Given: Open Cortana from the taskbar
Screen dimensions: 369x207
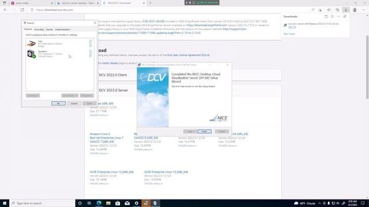Looking at the screenshot, I should click(x=80, y=203).
